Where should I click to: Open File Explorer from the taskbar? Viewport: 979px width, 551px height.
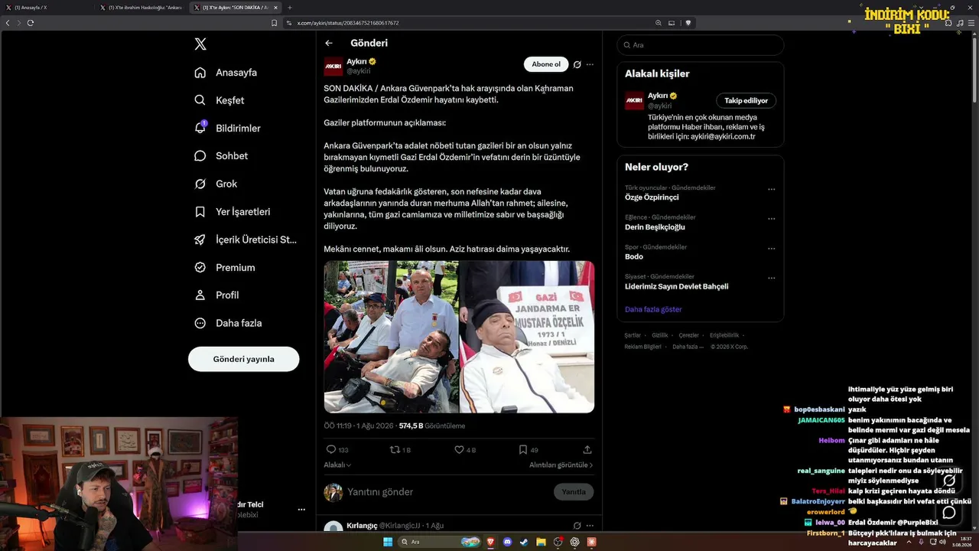541,542
